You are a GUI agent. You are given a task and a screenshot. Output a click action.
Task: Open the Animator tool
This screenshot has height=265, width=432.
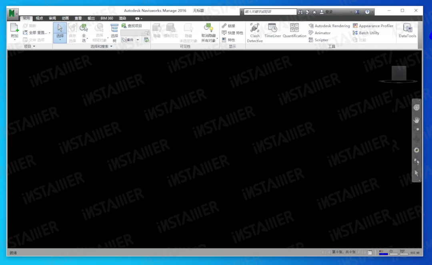pyautogui.click(x=320, y=33)
